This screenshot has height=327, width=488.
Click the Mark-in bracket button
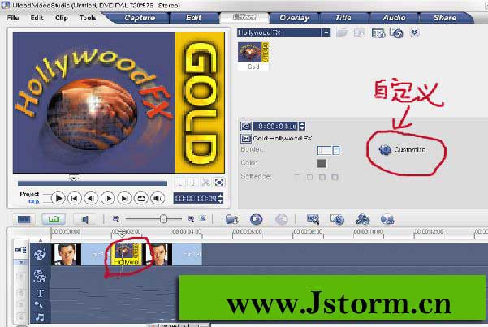click(x=180, y=183)
